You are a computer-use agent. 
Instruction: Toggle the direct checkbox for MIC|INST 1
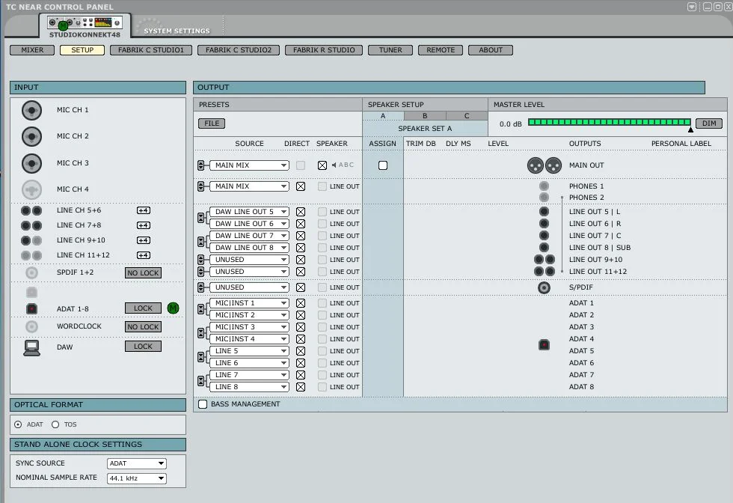point(301,303)
